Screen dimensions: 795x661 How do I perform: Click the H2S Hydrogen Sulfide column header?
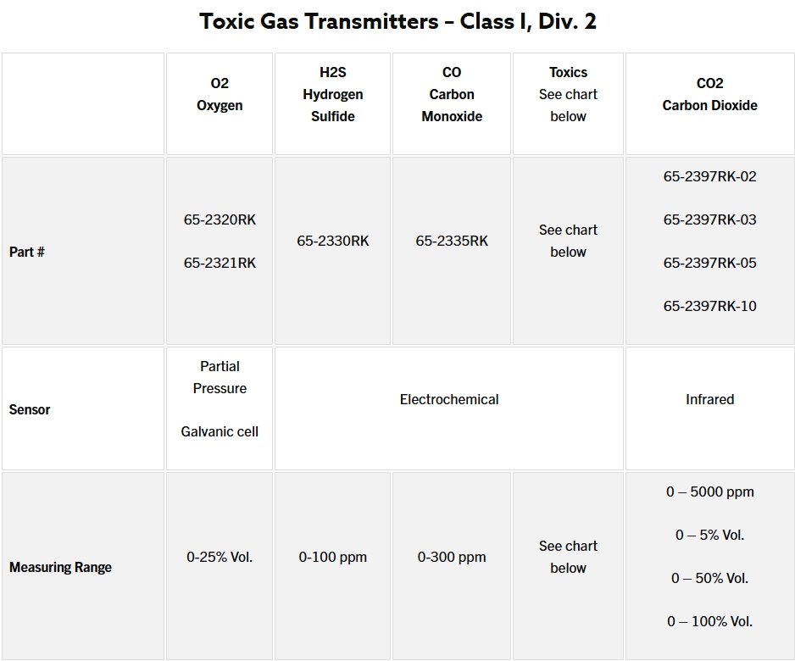pyautogui.click(x=332, y=94)
